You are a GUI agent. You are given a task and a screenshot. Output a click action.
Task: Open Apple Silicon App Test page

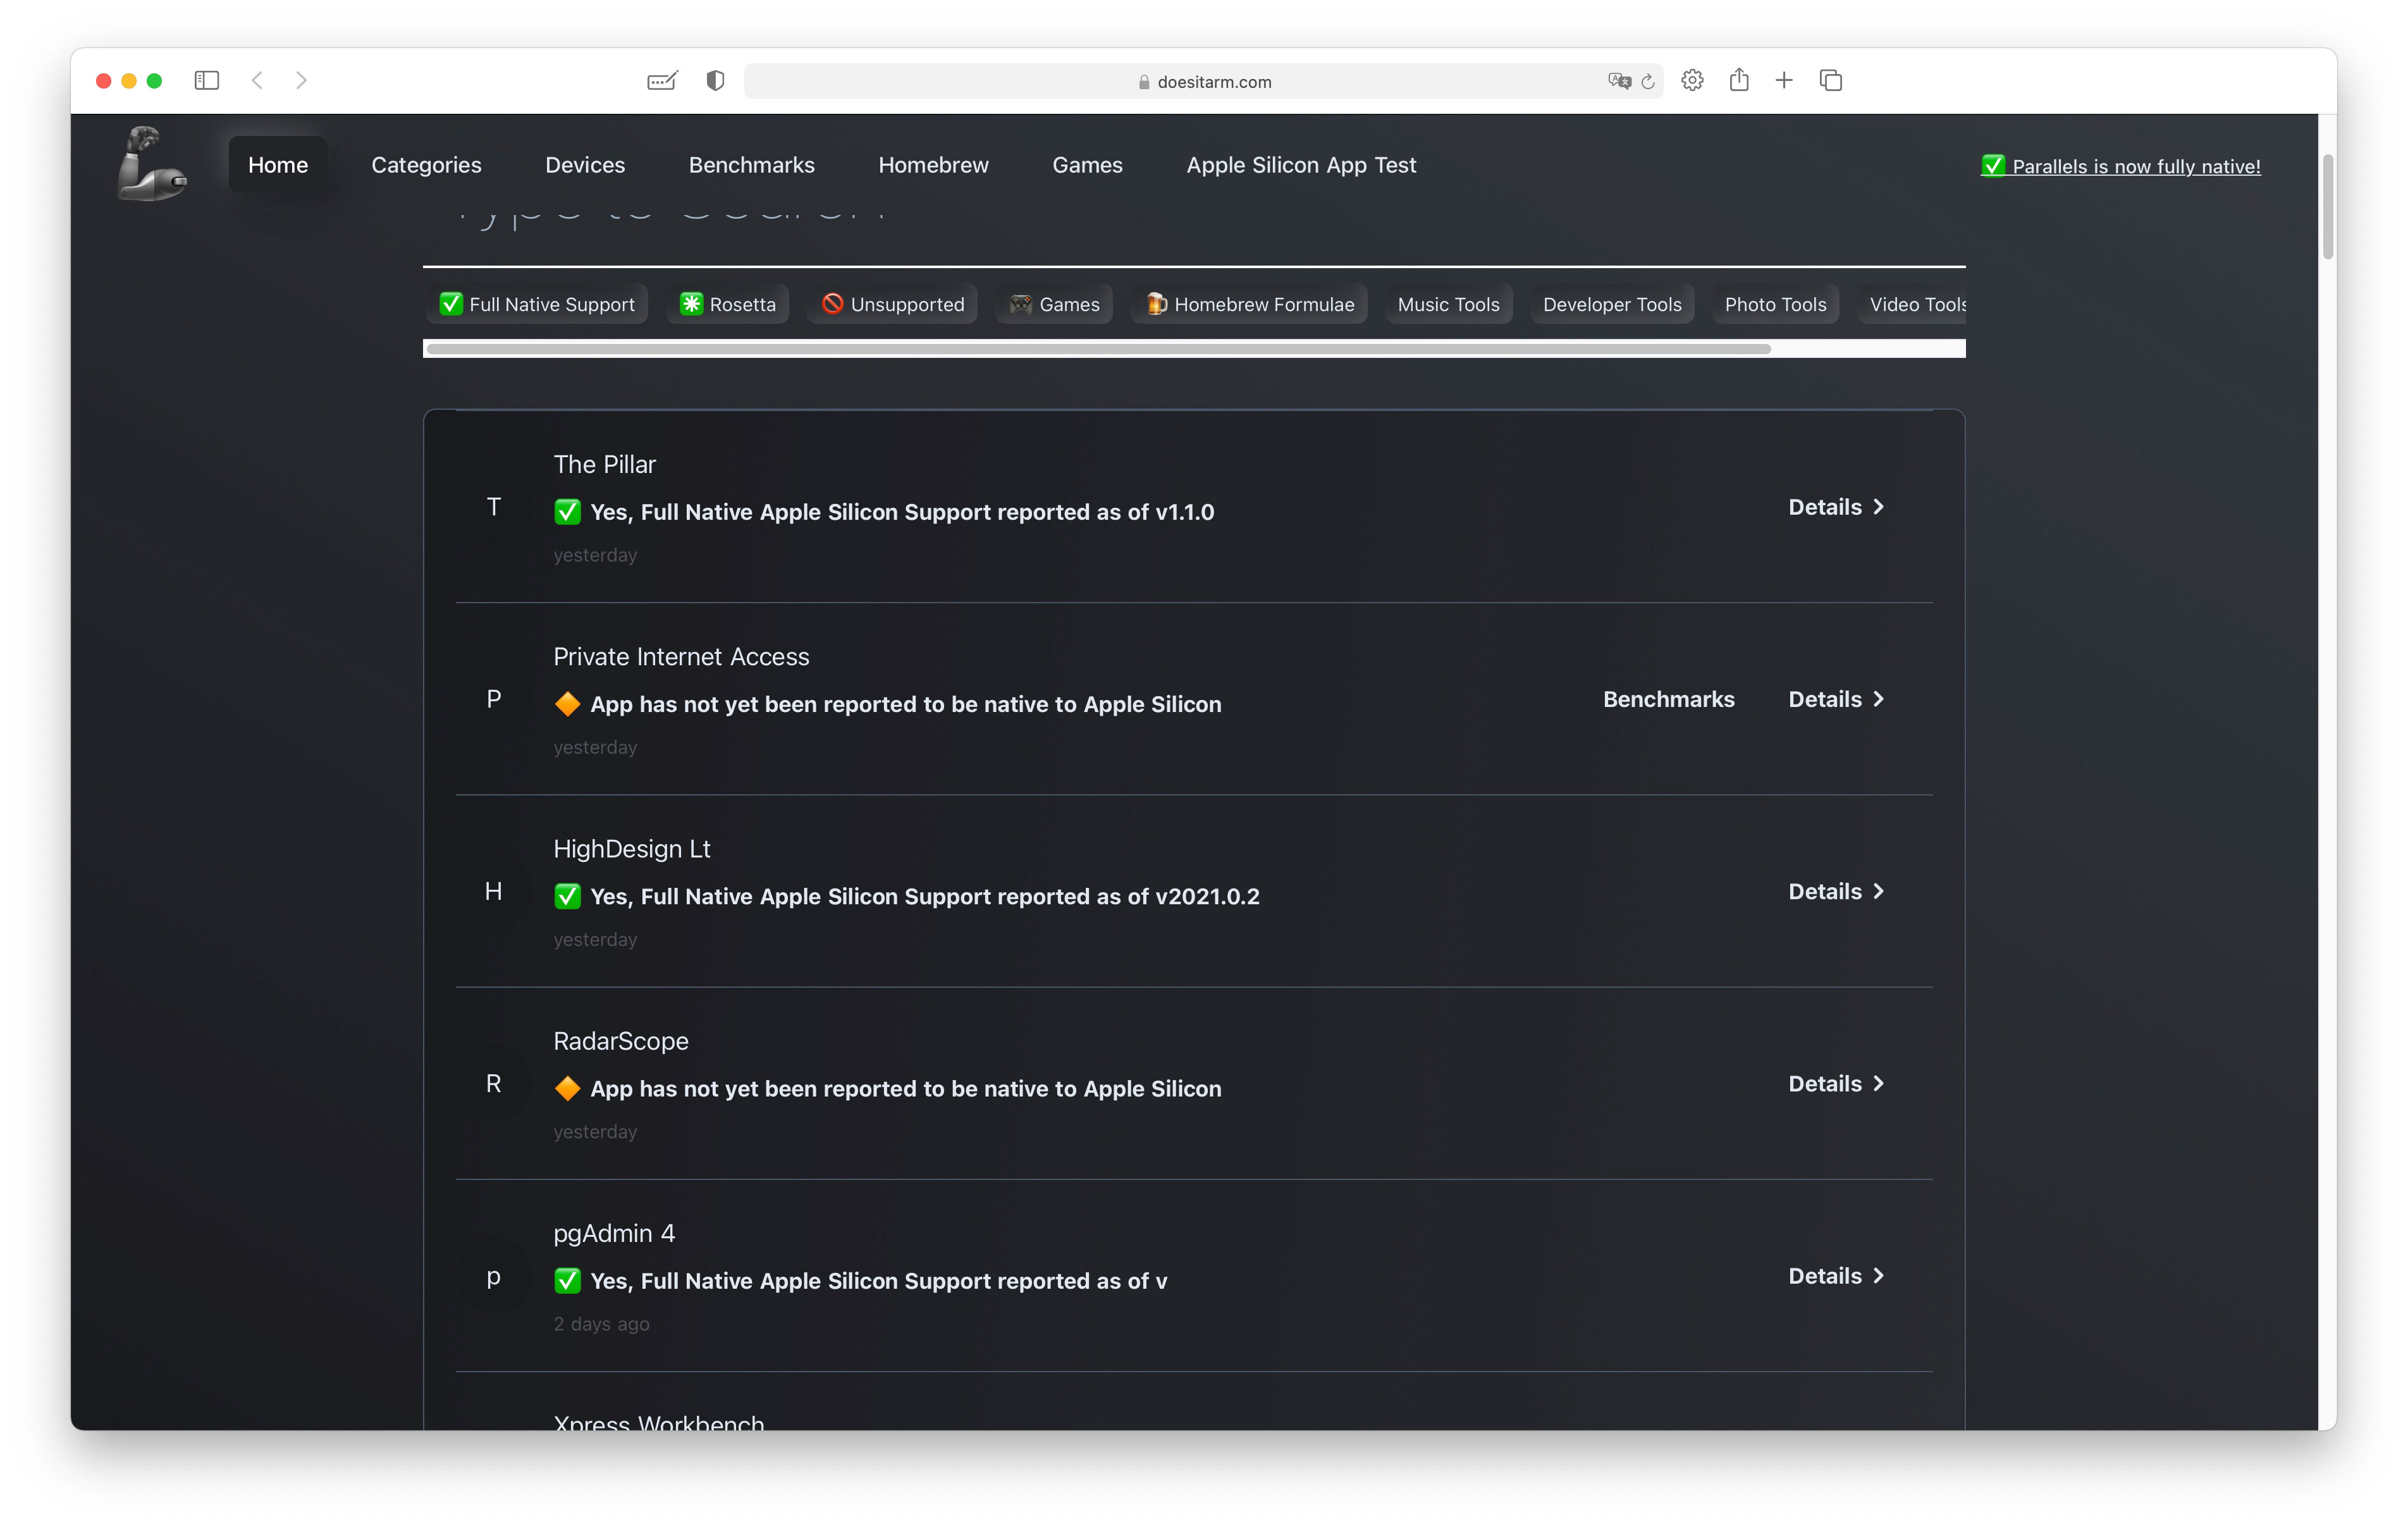pyautogui.click(x=1301, y=165)
